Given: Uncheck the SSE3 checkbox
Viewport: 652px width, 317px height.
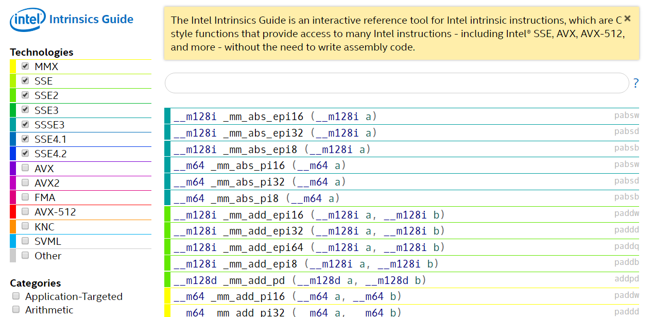Looking at the screenshot, I should [25, 110].
